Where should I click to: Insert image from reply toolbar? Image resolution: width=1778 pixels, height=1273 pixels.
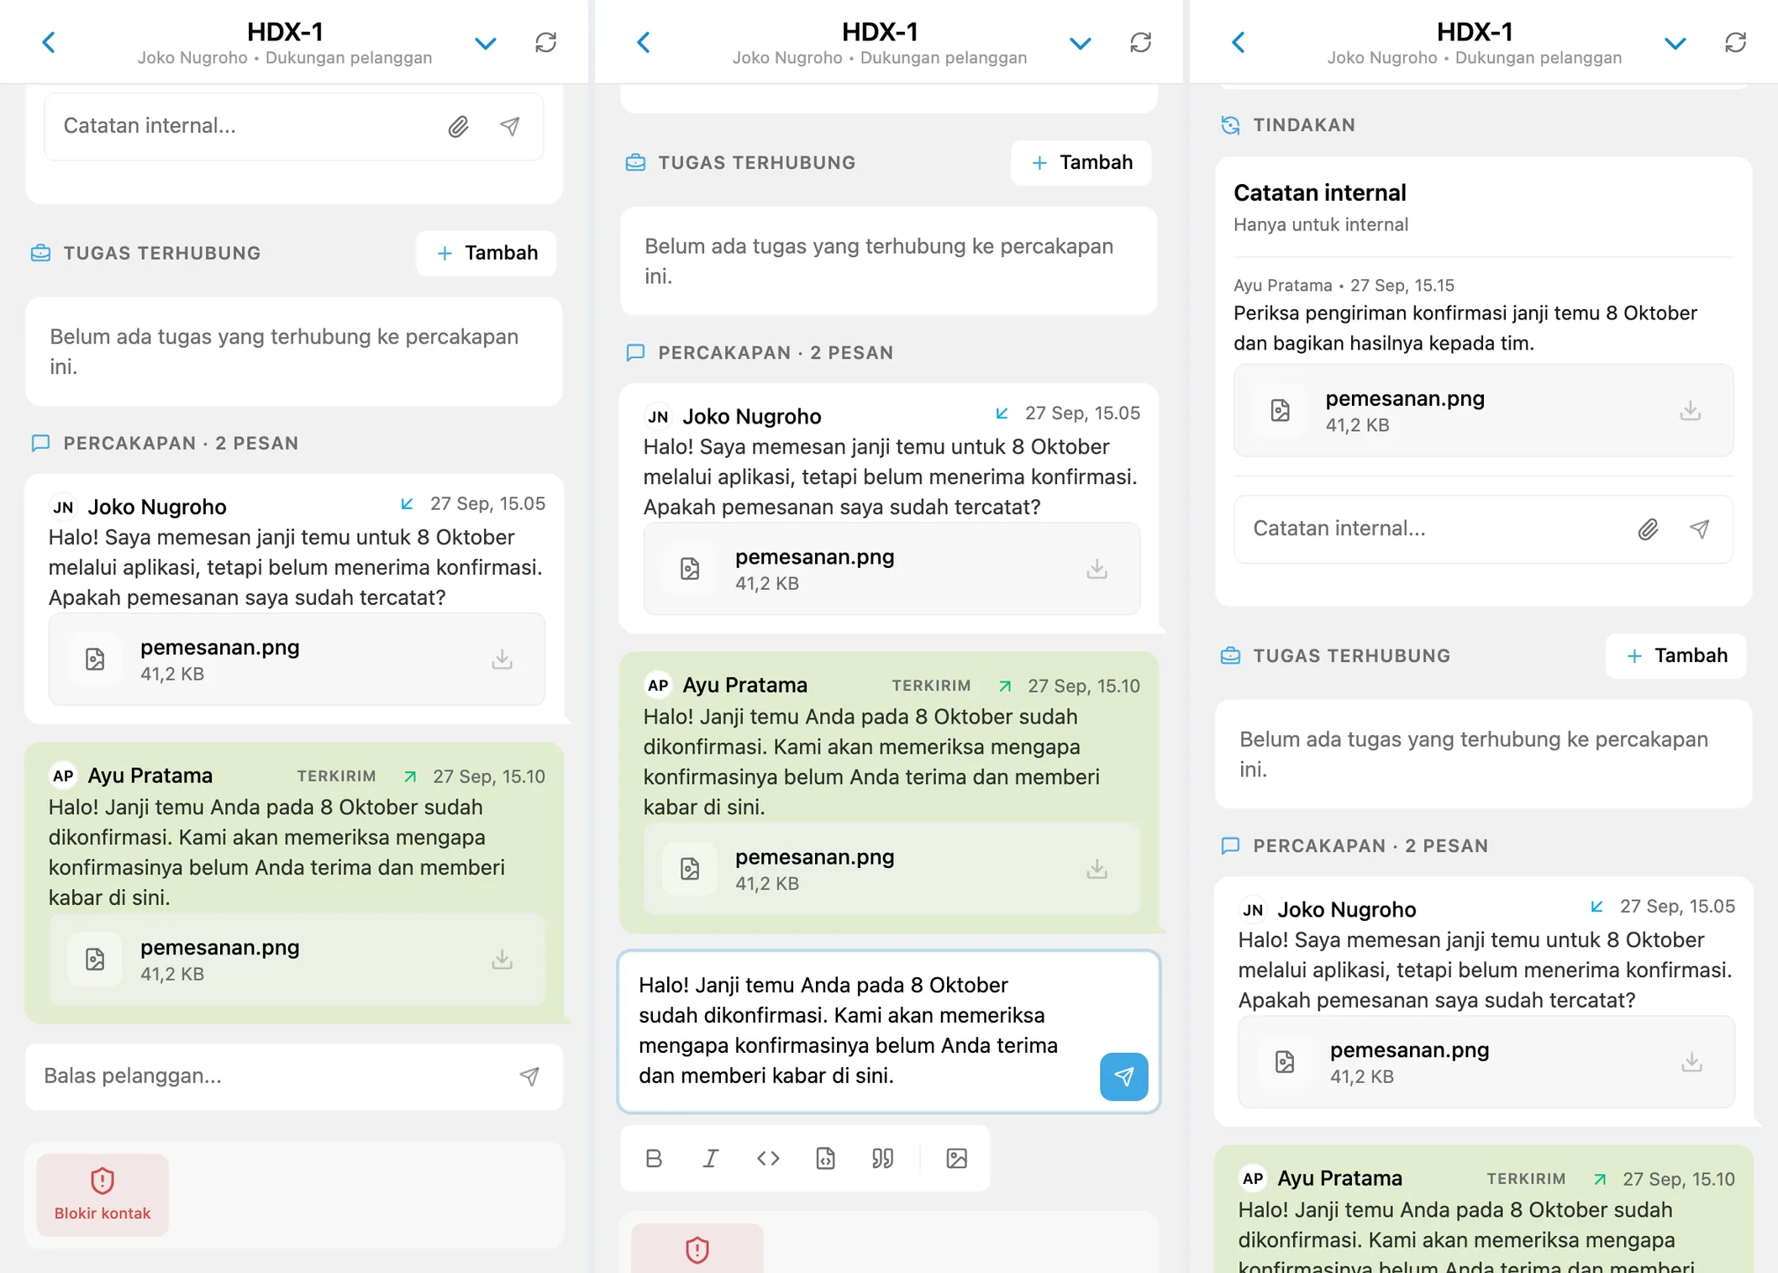(957, 1159)
